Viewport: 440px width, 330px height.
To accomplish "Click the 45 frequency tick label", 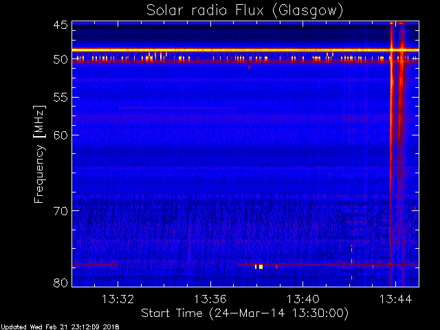I will coord(60,25).
